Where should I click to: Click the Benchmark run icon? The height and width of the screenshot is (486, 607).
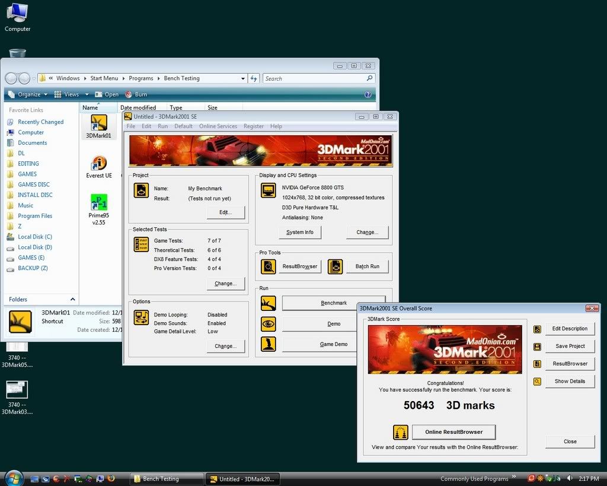tap(269, 303)
